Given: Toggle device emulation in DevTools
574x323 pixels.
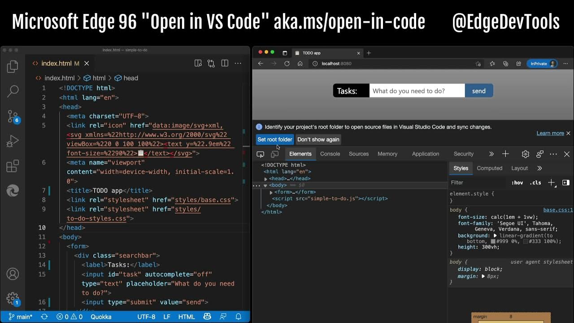Looking at the screenshot, I should pyautogui.click(x=274, y=154).
